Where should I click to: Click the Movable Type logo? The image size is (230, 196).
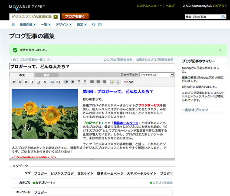pyautogui.click(x=27, y=7)
